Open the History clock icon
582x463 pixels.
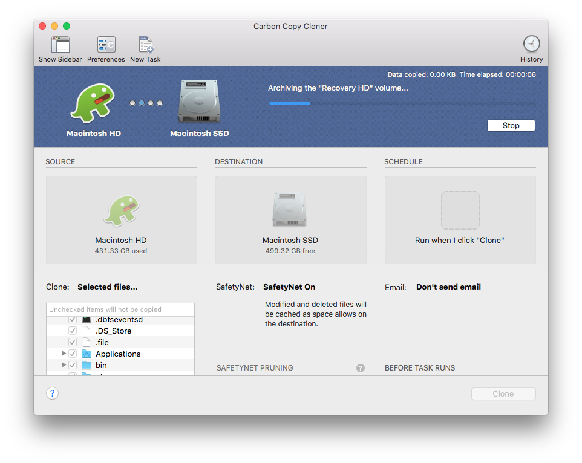coord(531,44)
